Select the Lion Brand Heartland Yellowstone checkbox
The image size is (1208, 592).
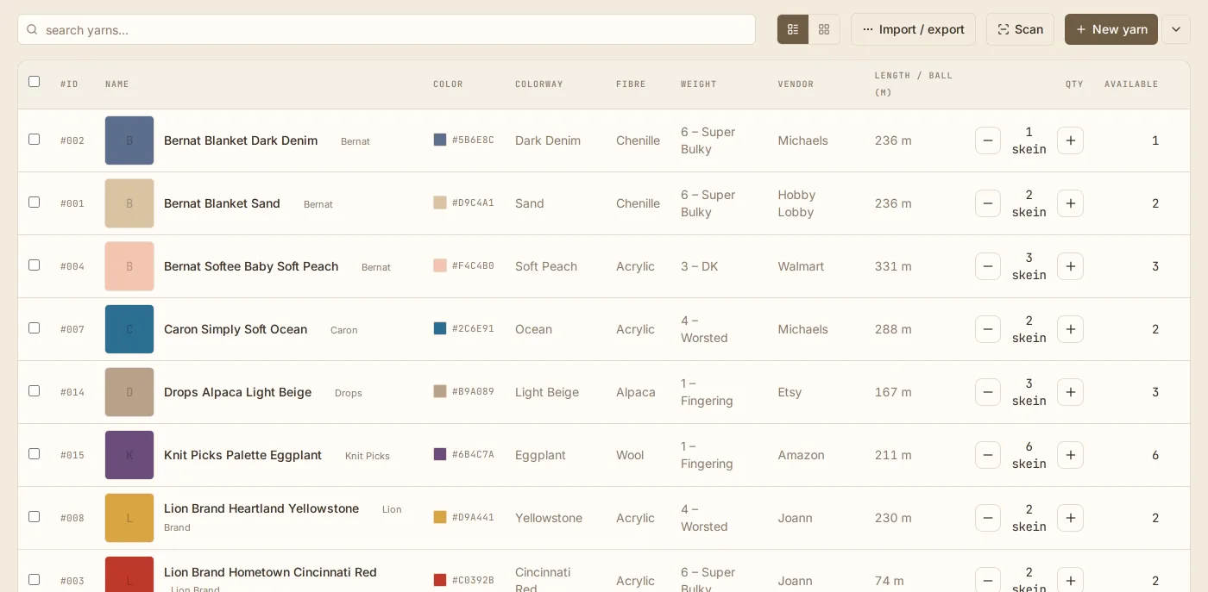click(34, 516)
